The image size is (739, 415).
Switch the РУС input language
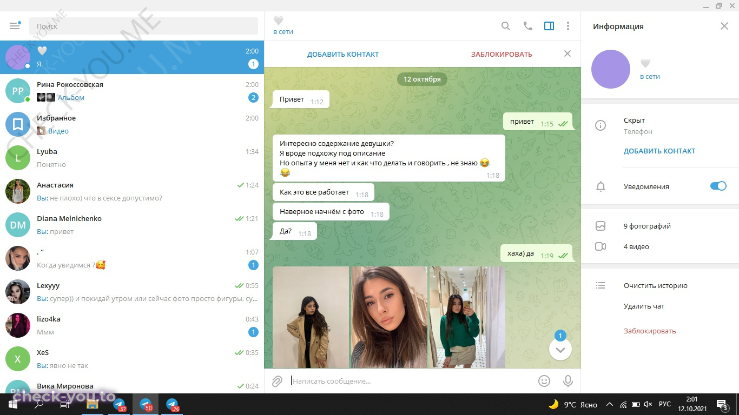(x=665, y=404)
